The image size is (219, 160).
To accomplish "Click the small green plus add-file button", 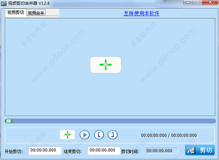I will coord(67,135).
